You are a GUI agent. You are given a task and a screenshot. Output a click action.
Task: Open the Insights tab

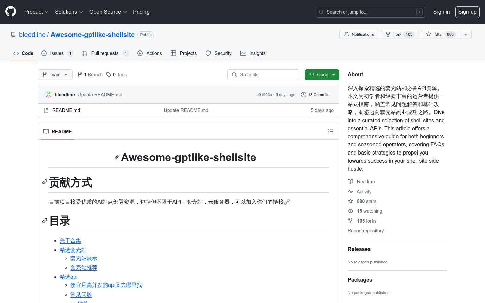tap(253, 53)
